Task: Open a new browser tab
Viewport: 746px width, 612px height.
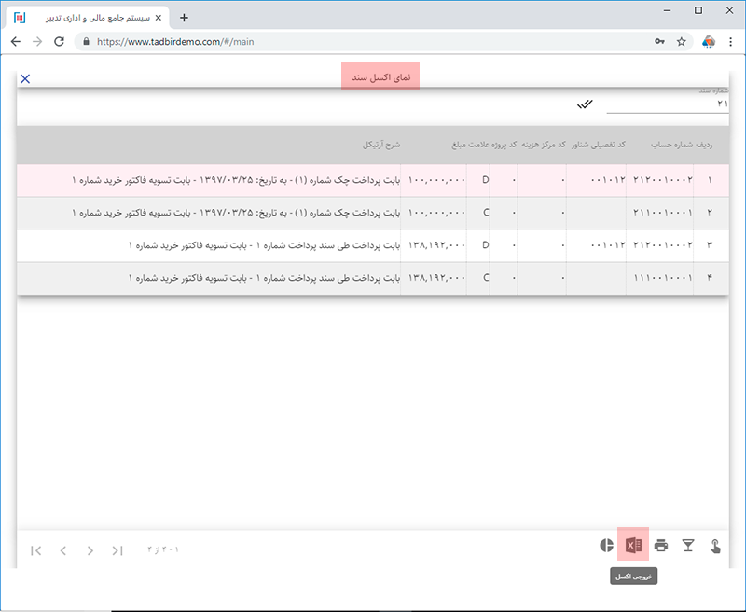Action: [x=184, y=17]
